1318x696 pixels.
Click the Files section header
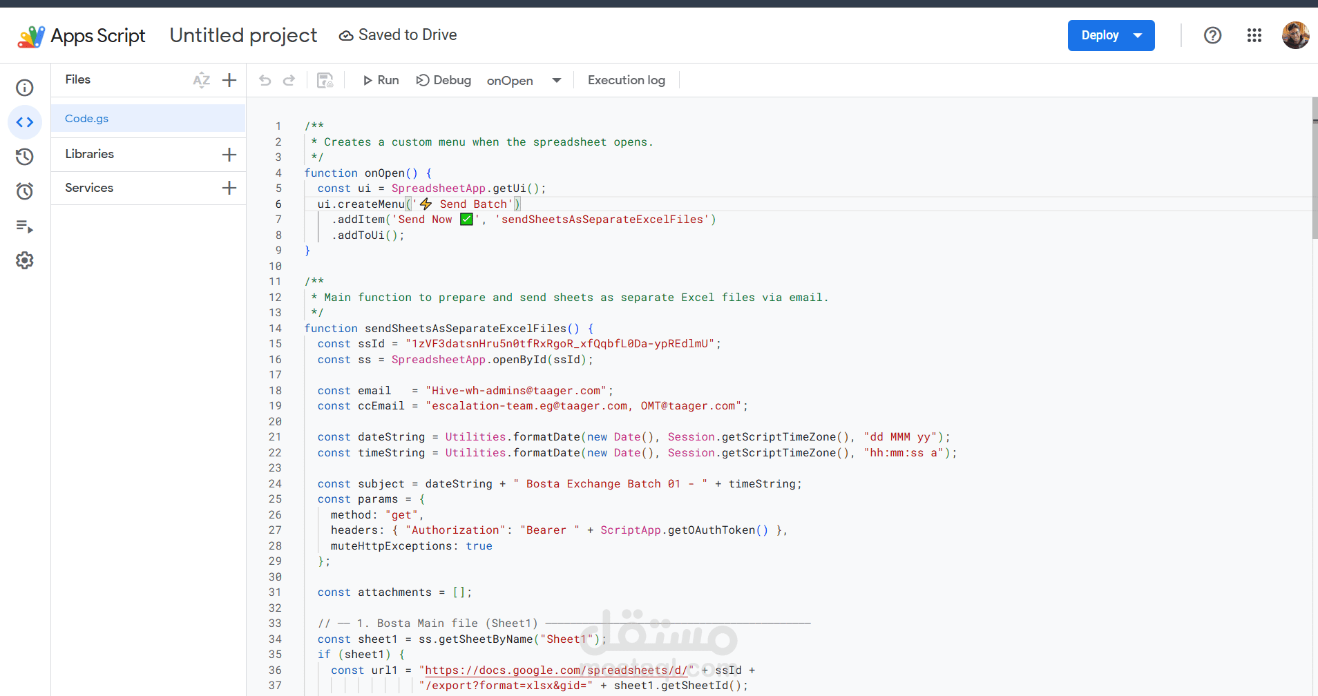click(x=78, y=79)
